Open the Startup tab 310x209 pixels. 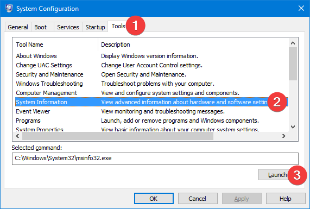point(95,27)
